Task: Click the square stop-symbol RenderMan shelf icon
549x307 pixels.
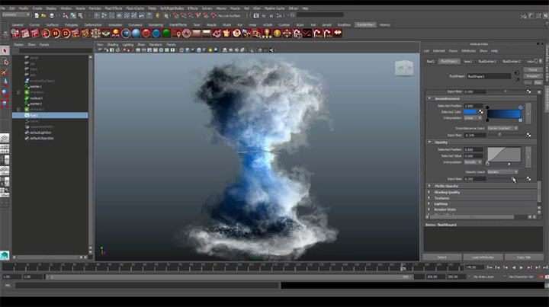Action: click(x=66, y=34)
